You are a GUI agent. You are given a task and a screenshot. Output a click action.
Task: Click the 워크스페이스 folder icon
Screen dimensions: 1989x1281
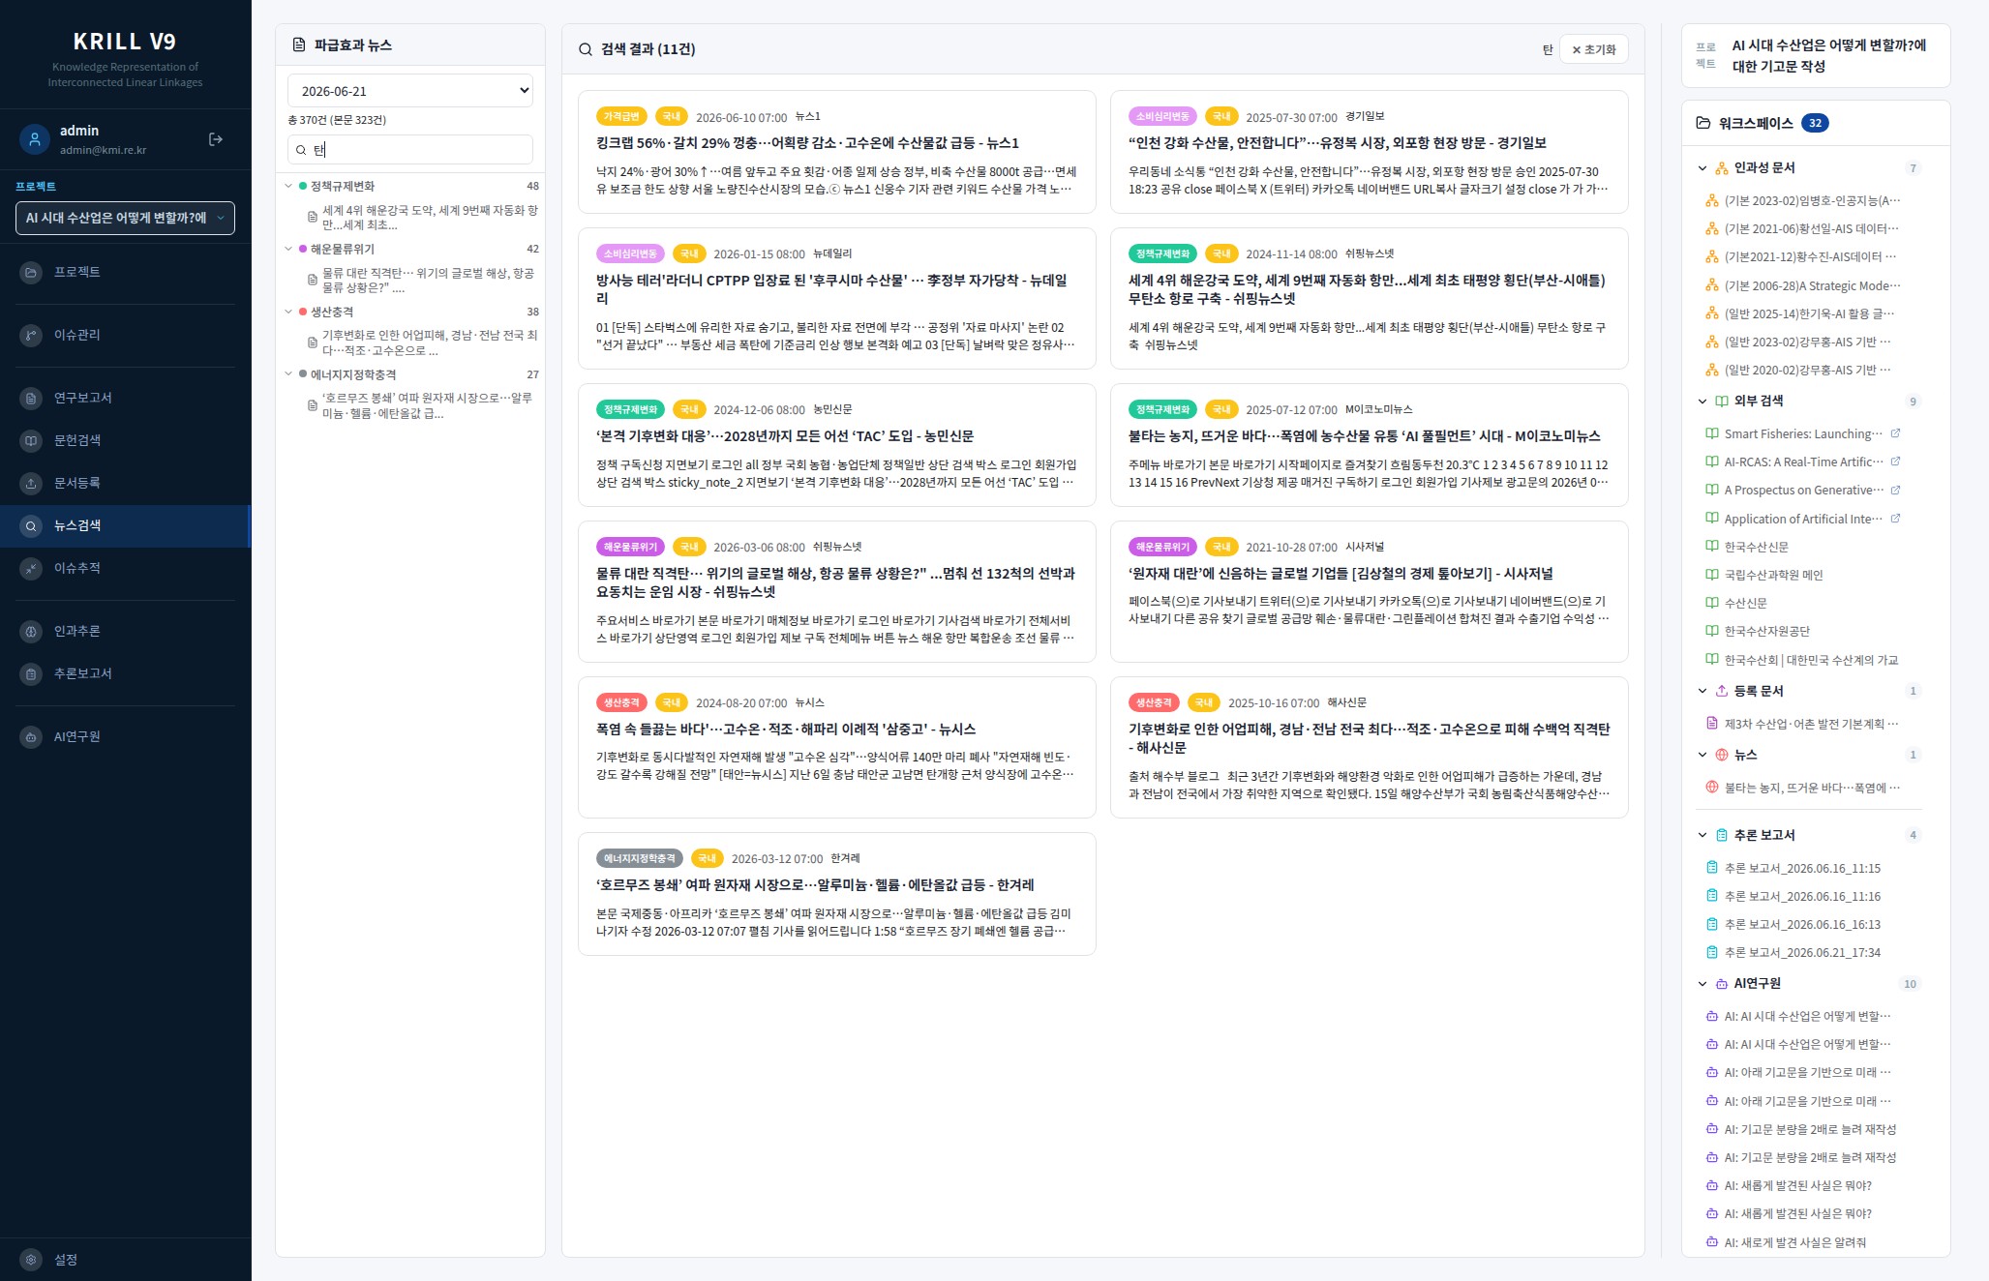pyautogui.click(x=1703, y=123)
